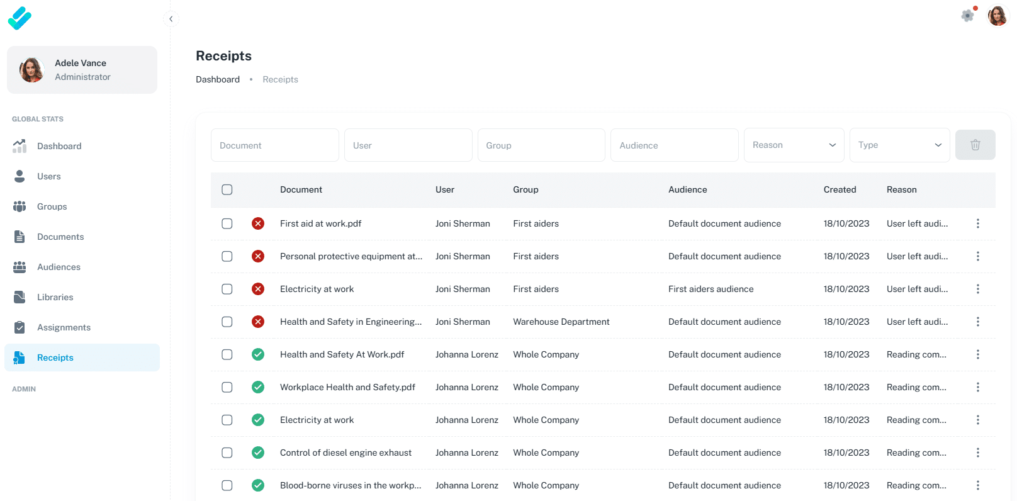Viewport: 1017px width, 501px height.
Task: Open actions menu for Control of diesel engine exhaust
Action: 978,453
